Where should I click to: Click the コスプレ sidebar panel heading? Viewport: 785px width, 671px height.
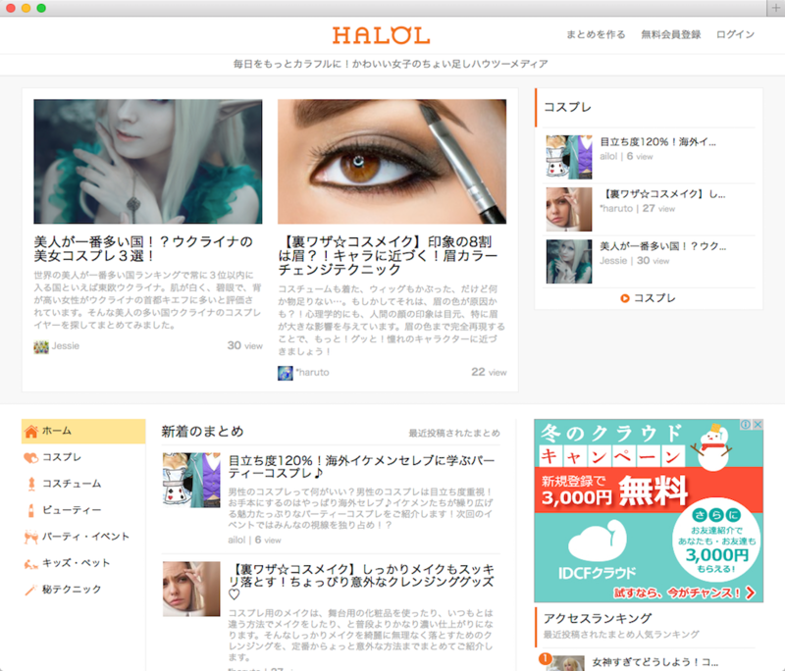(x=568, y=108)
